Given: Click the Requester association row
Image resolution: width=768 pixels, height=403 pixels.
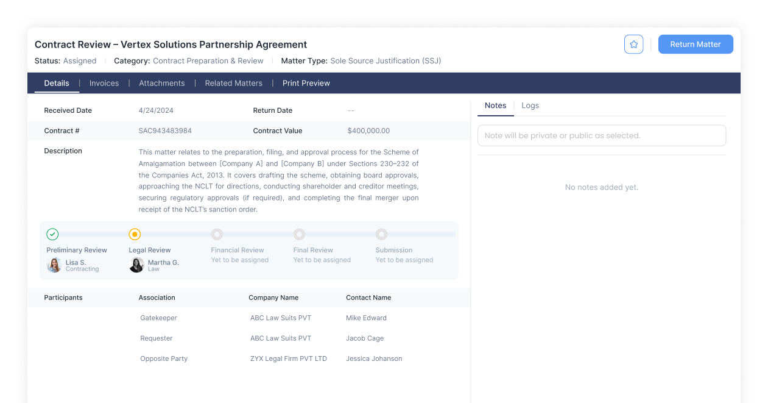Looking at the screenshot, I should [157, 338].
